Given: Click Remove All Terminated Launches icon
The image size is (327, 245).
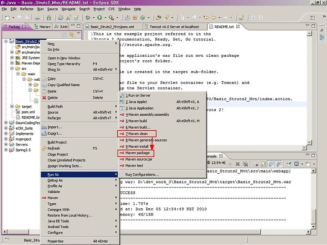Looking at the screenshot, I should click(245, 164).
